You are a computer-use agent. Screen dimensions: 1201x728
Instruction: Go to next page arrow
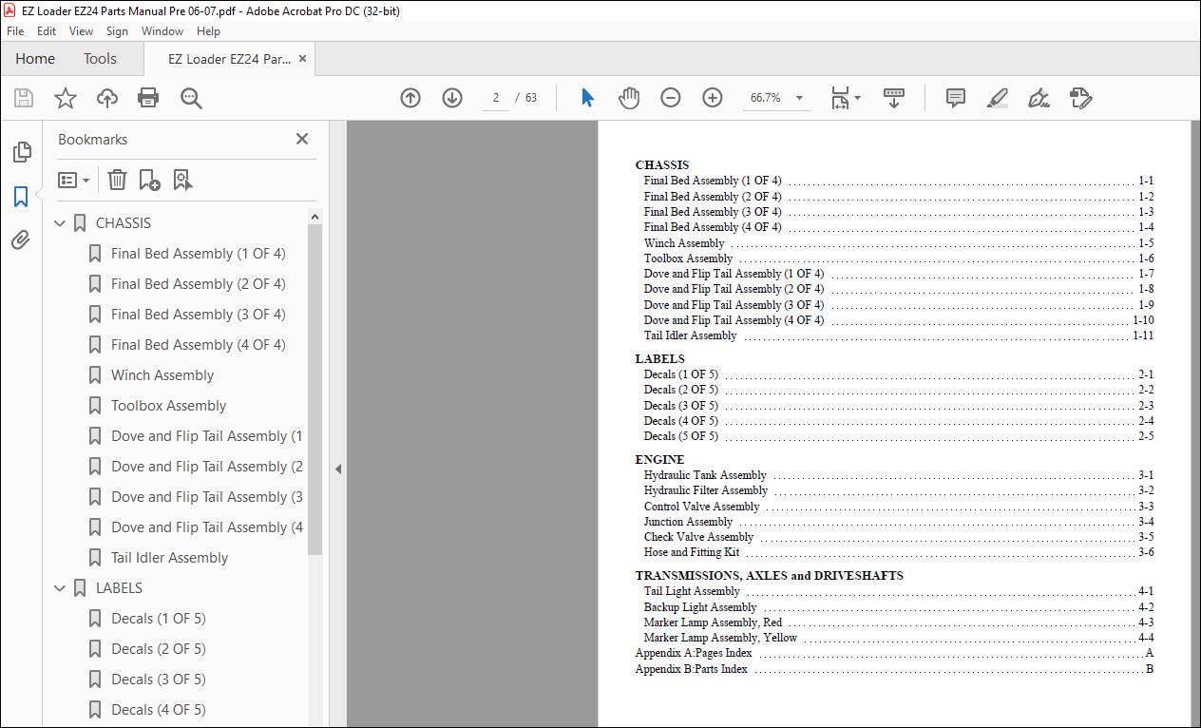coord(452,98)
